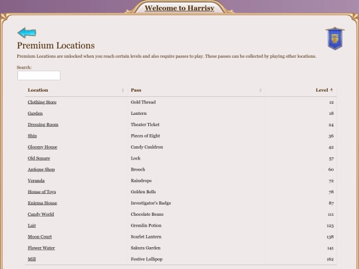Click level value 87 for Enigma House
Screen dimensions: 359x269
331,203
